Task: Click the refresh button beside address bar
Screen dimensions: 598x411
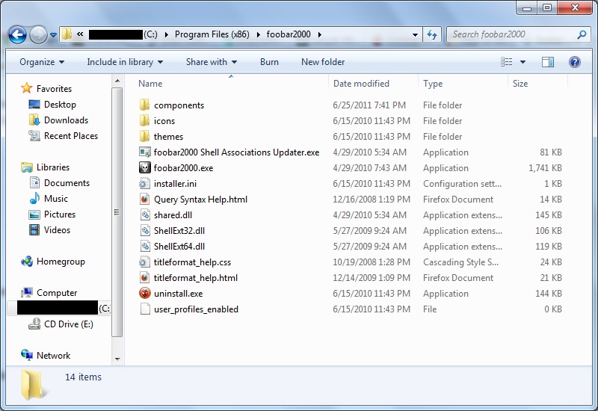Action: 432,34
